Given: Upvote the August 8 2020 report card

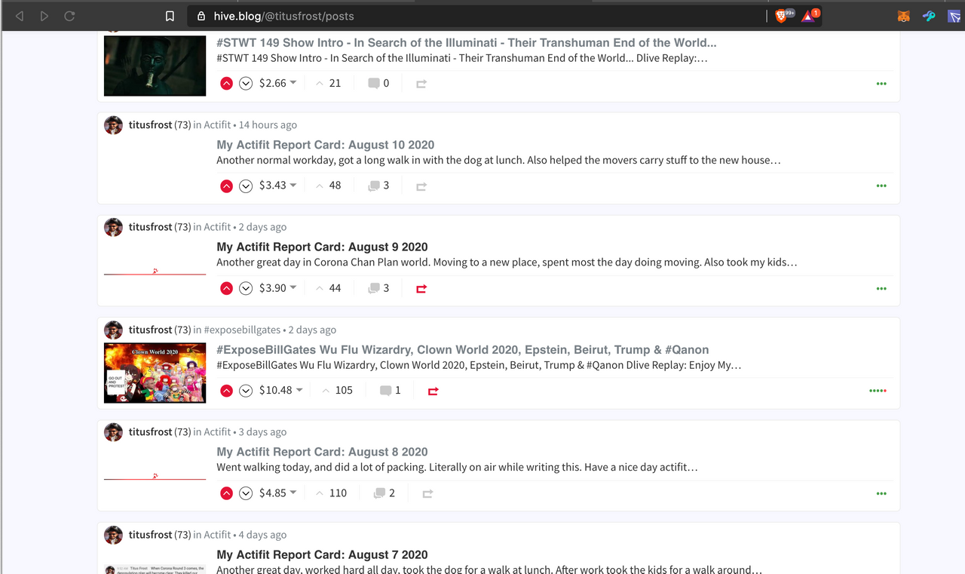Looking at the screenshot, I should (x=226, y=493).
